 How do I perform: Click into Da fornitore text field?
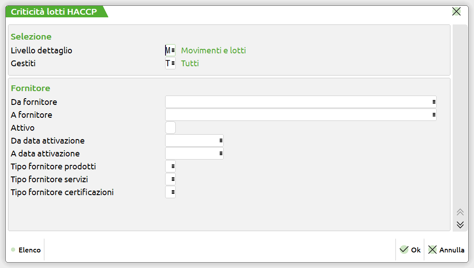pos(297,102)
